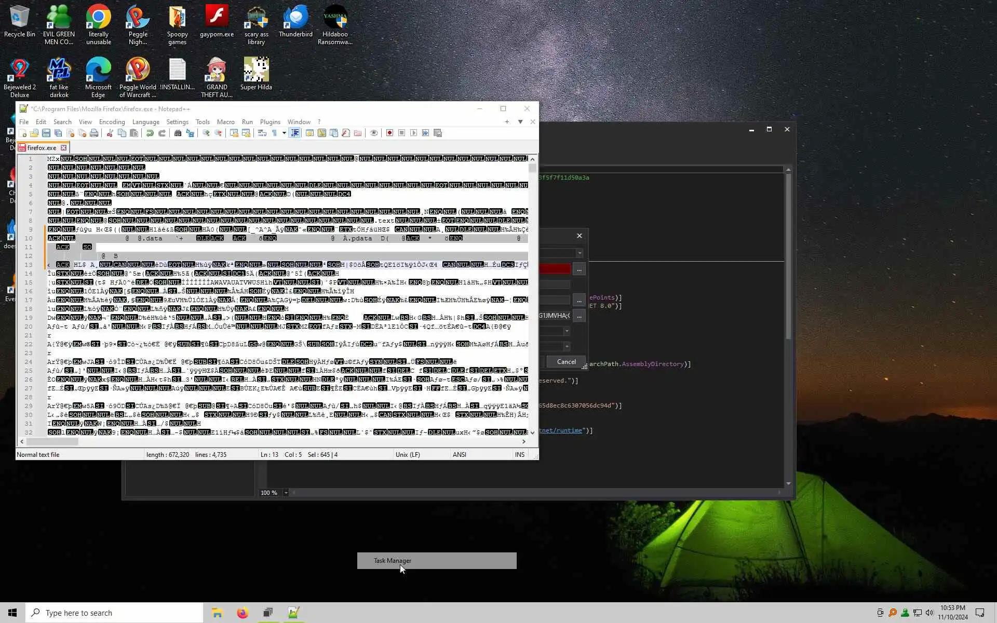
Task: Start macro recording with the red record icon
Action: point(389,133)
